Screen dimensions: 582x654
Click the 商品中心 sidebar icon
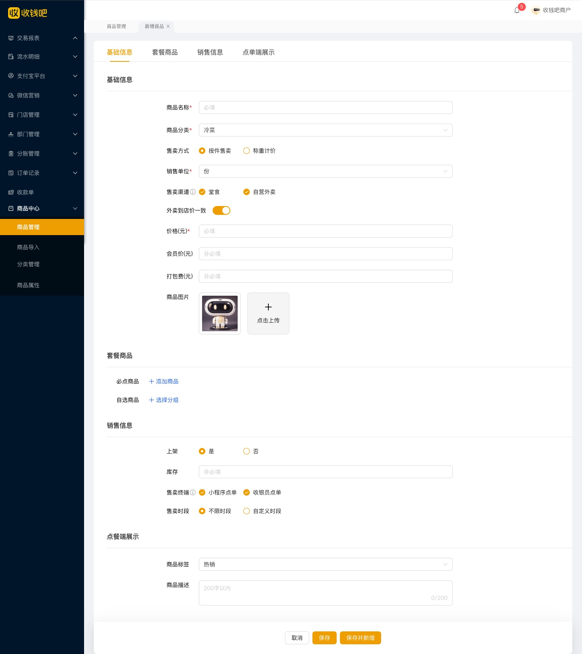11,208
